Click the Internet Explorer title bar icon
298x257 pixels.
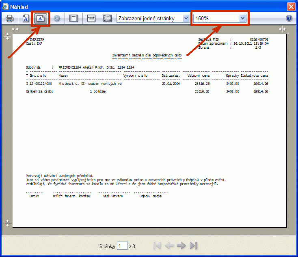6,6
